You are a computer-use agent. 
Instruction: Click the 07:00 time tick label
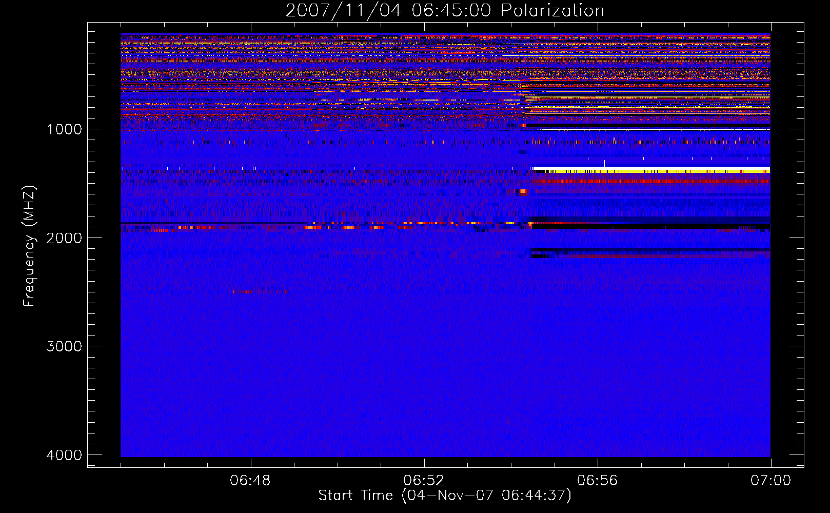(770, 481)
